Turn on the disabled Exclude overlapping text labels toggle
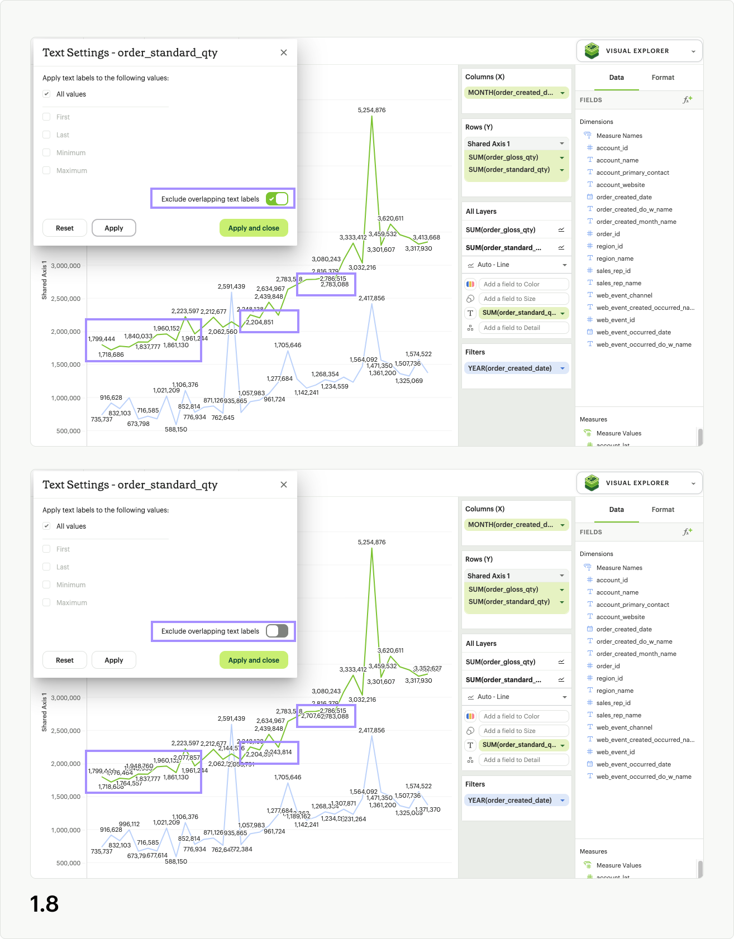Image resolution: width=734 pixels, height=939 pixels. pos(277,631)
